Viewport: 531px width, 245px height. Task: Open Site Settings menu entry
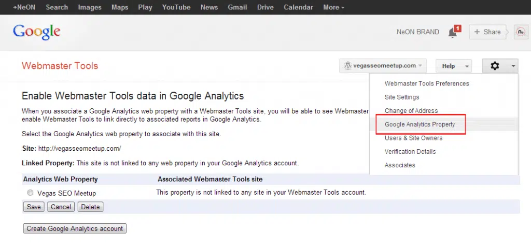(x=402, y=97)
